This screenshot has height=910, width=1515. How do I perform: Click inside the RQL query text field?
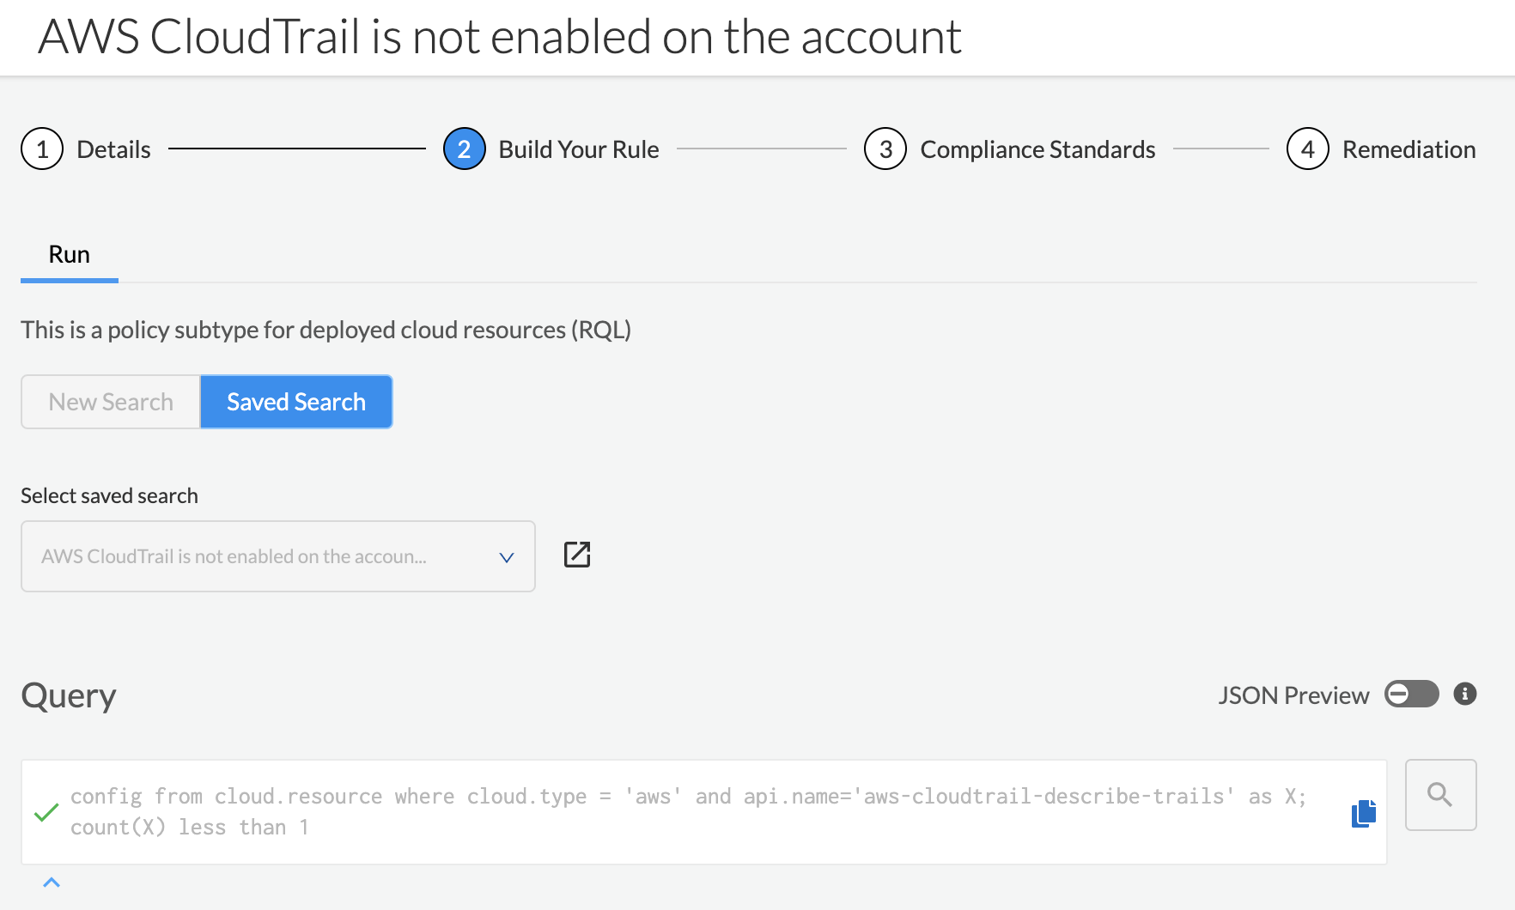click(x=687, y=812)
